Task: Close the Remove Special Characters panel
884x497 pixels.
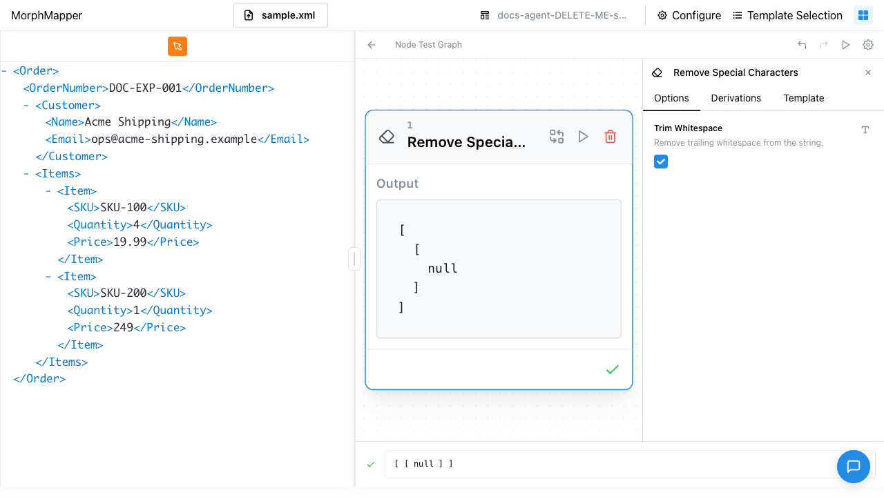Action: pyautogui.click(x=868, y=72)
